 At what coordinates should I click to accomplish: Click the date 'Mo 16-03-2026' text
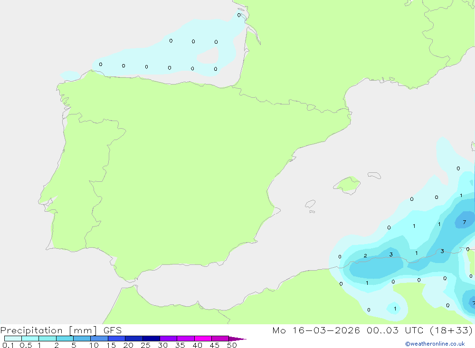tap(316, 330)
